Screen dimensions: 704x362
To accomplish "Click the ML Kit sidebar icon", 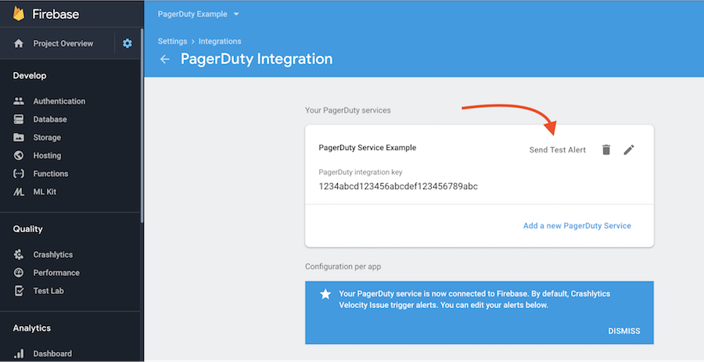I will [19, 192].
